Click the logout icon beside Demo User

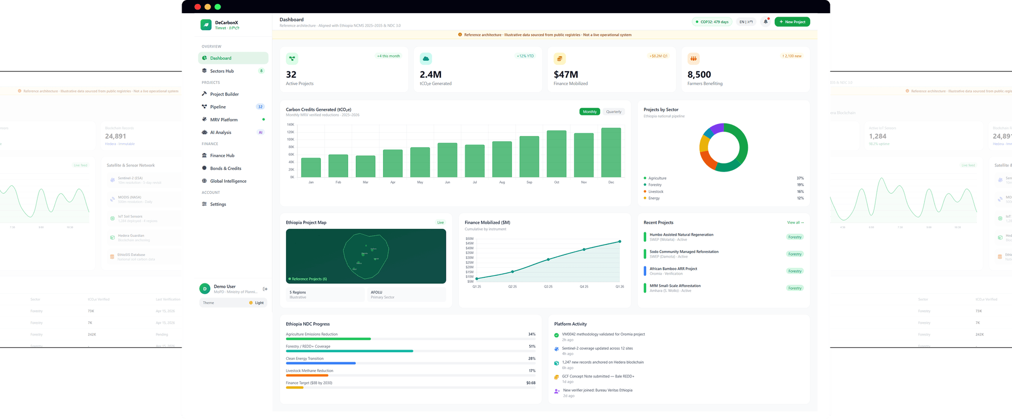[265, 289]
